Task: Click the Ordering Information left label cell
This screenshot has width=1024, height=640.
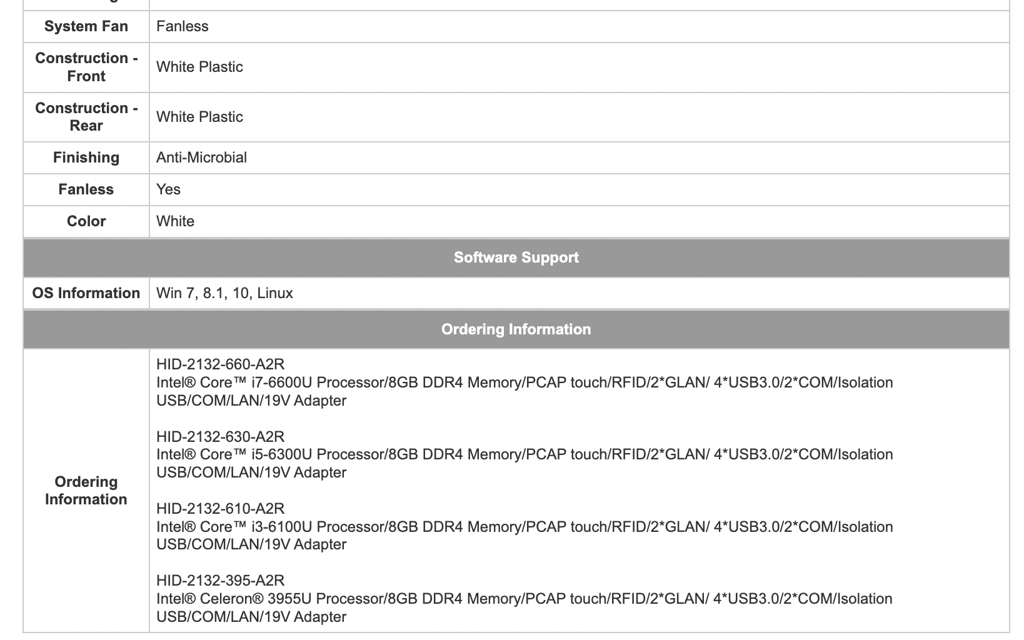Action: 86,491
